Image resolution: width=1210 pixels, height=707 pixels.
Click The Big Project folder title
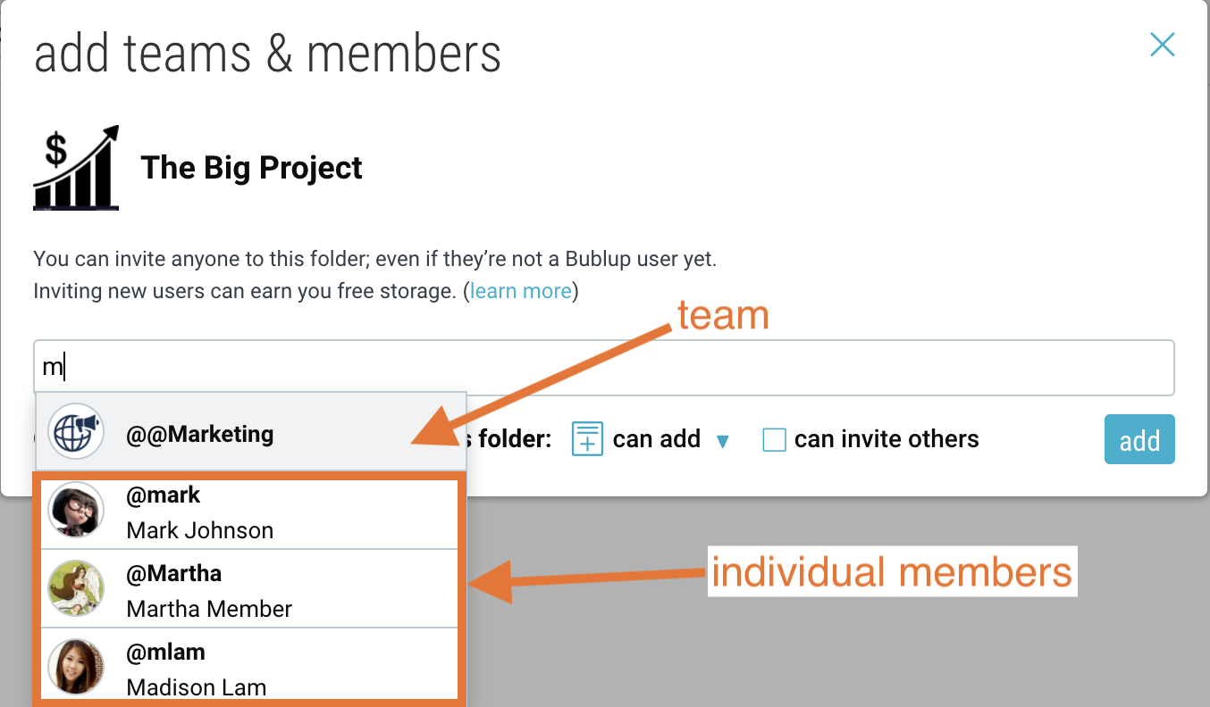coord(252,168)
